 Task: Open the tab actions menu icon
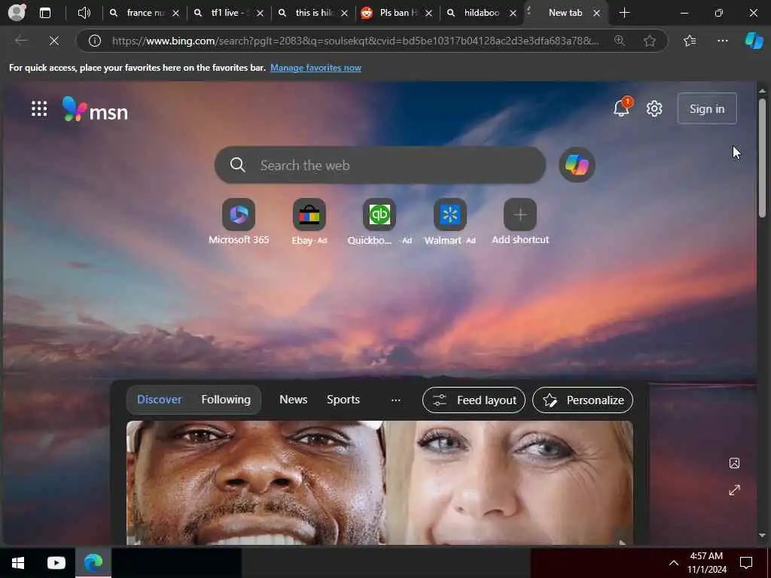point(45,13)
